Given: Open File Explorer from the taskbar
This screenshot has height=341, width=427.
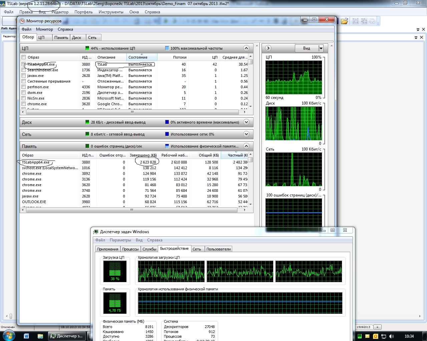Looking at the screenshot, I should point(40,336).
